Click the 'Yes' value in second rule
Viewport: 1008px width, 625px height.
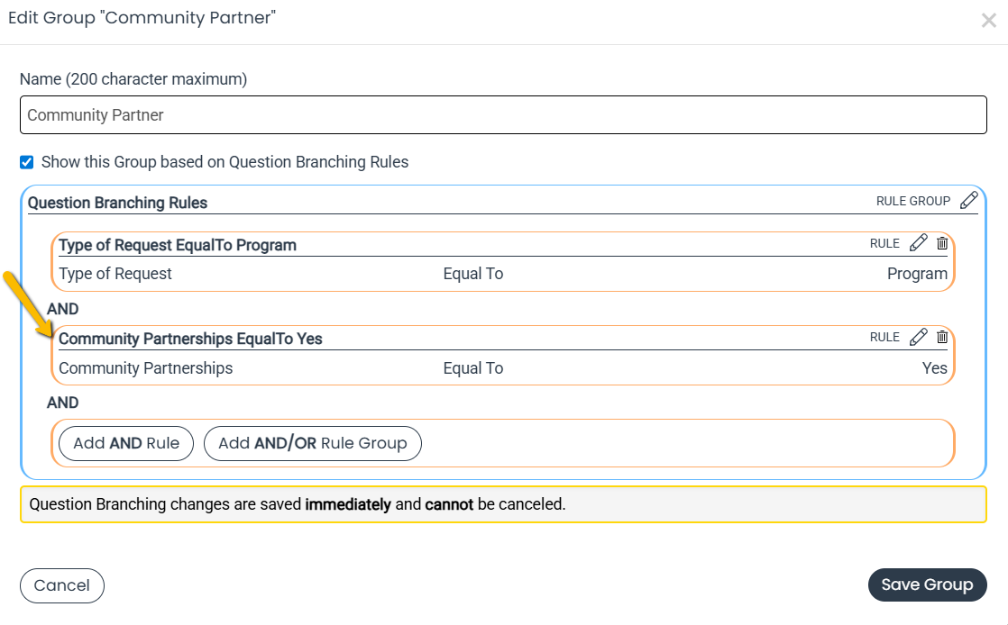[935, 368]
